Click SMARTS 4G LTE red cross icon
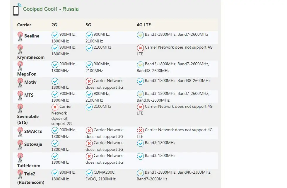 point(140,131)
